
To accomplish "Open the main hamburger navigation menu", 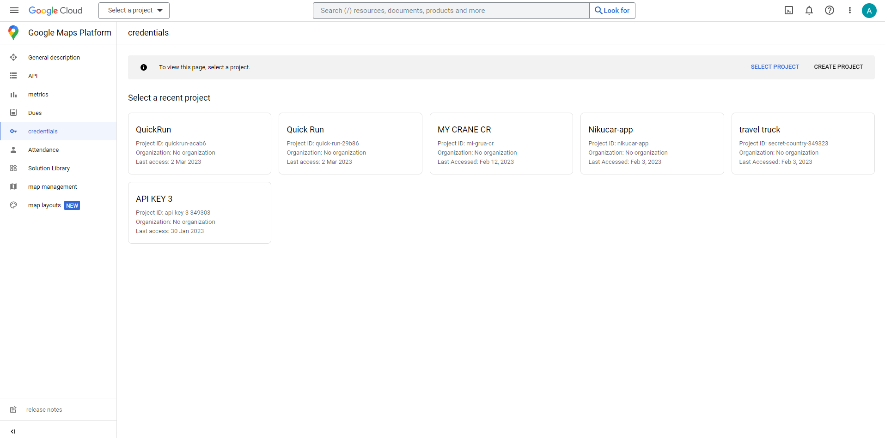I will [x=14, y=10].
